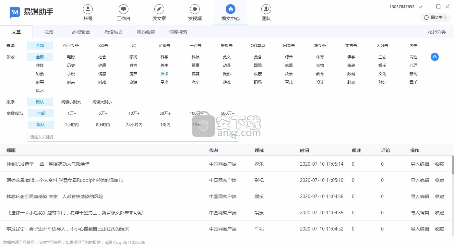Image resolution: width=454 pixels, height=249 pixels.
Task: Click 导入编辑 for 阿德莱恩·鲁道夫 article
Action: pos(420,180)
